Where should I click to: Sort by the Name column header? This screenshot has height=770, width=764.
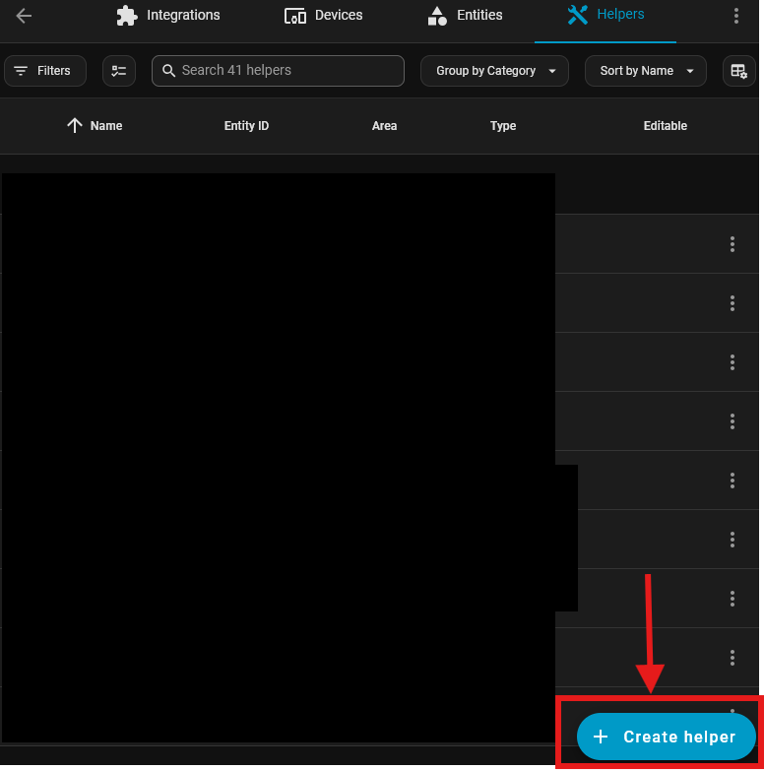[x=106, y=126]
